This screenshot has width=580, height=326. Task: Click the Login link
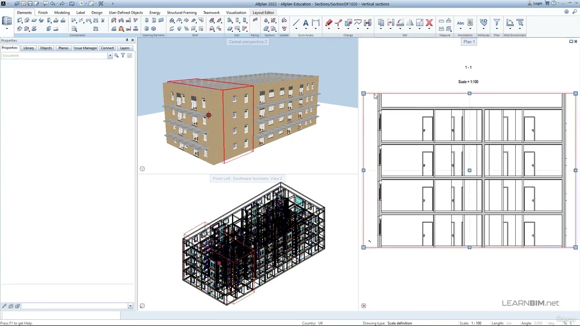coord(538,4)
